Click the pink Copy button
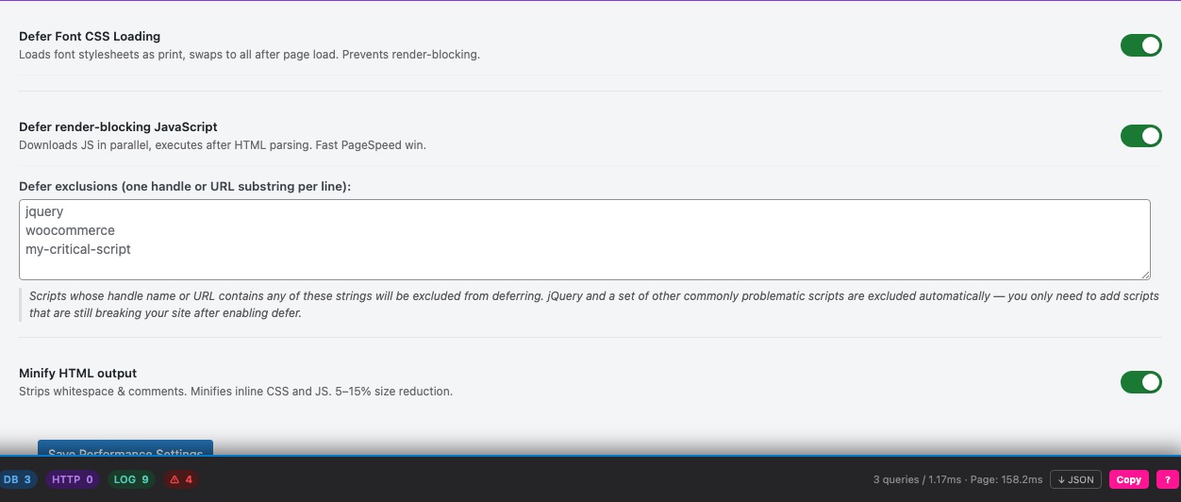Screen dimensions: 1181x502 (1128, 479)
